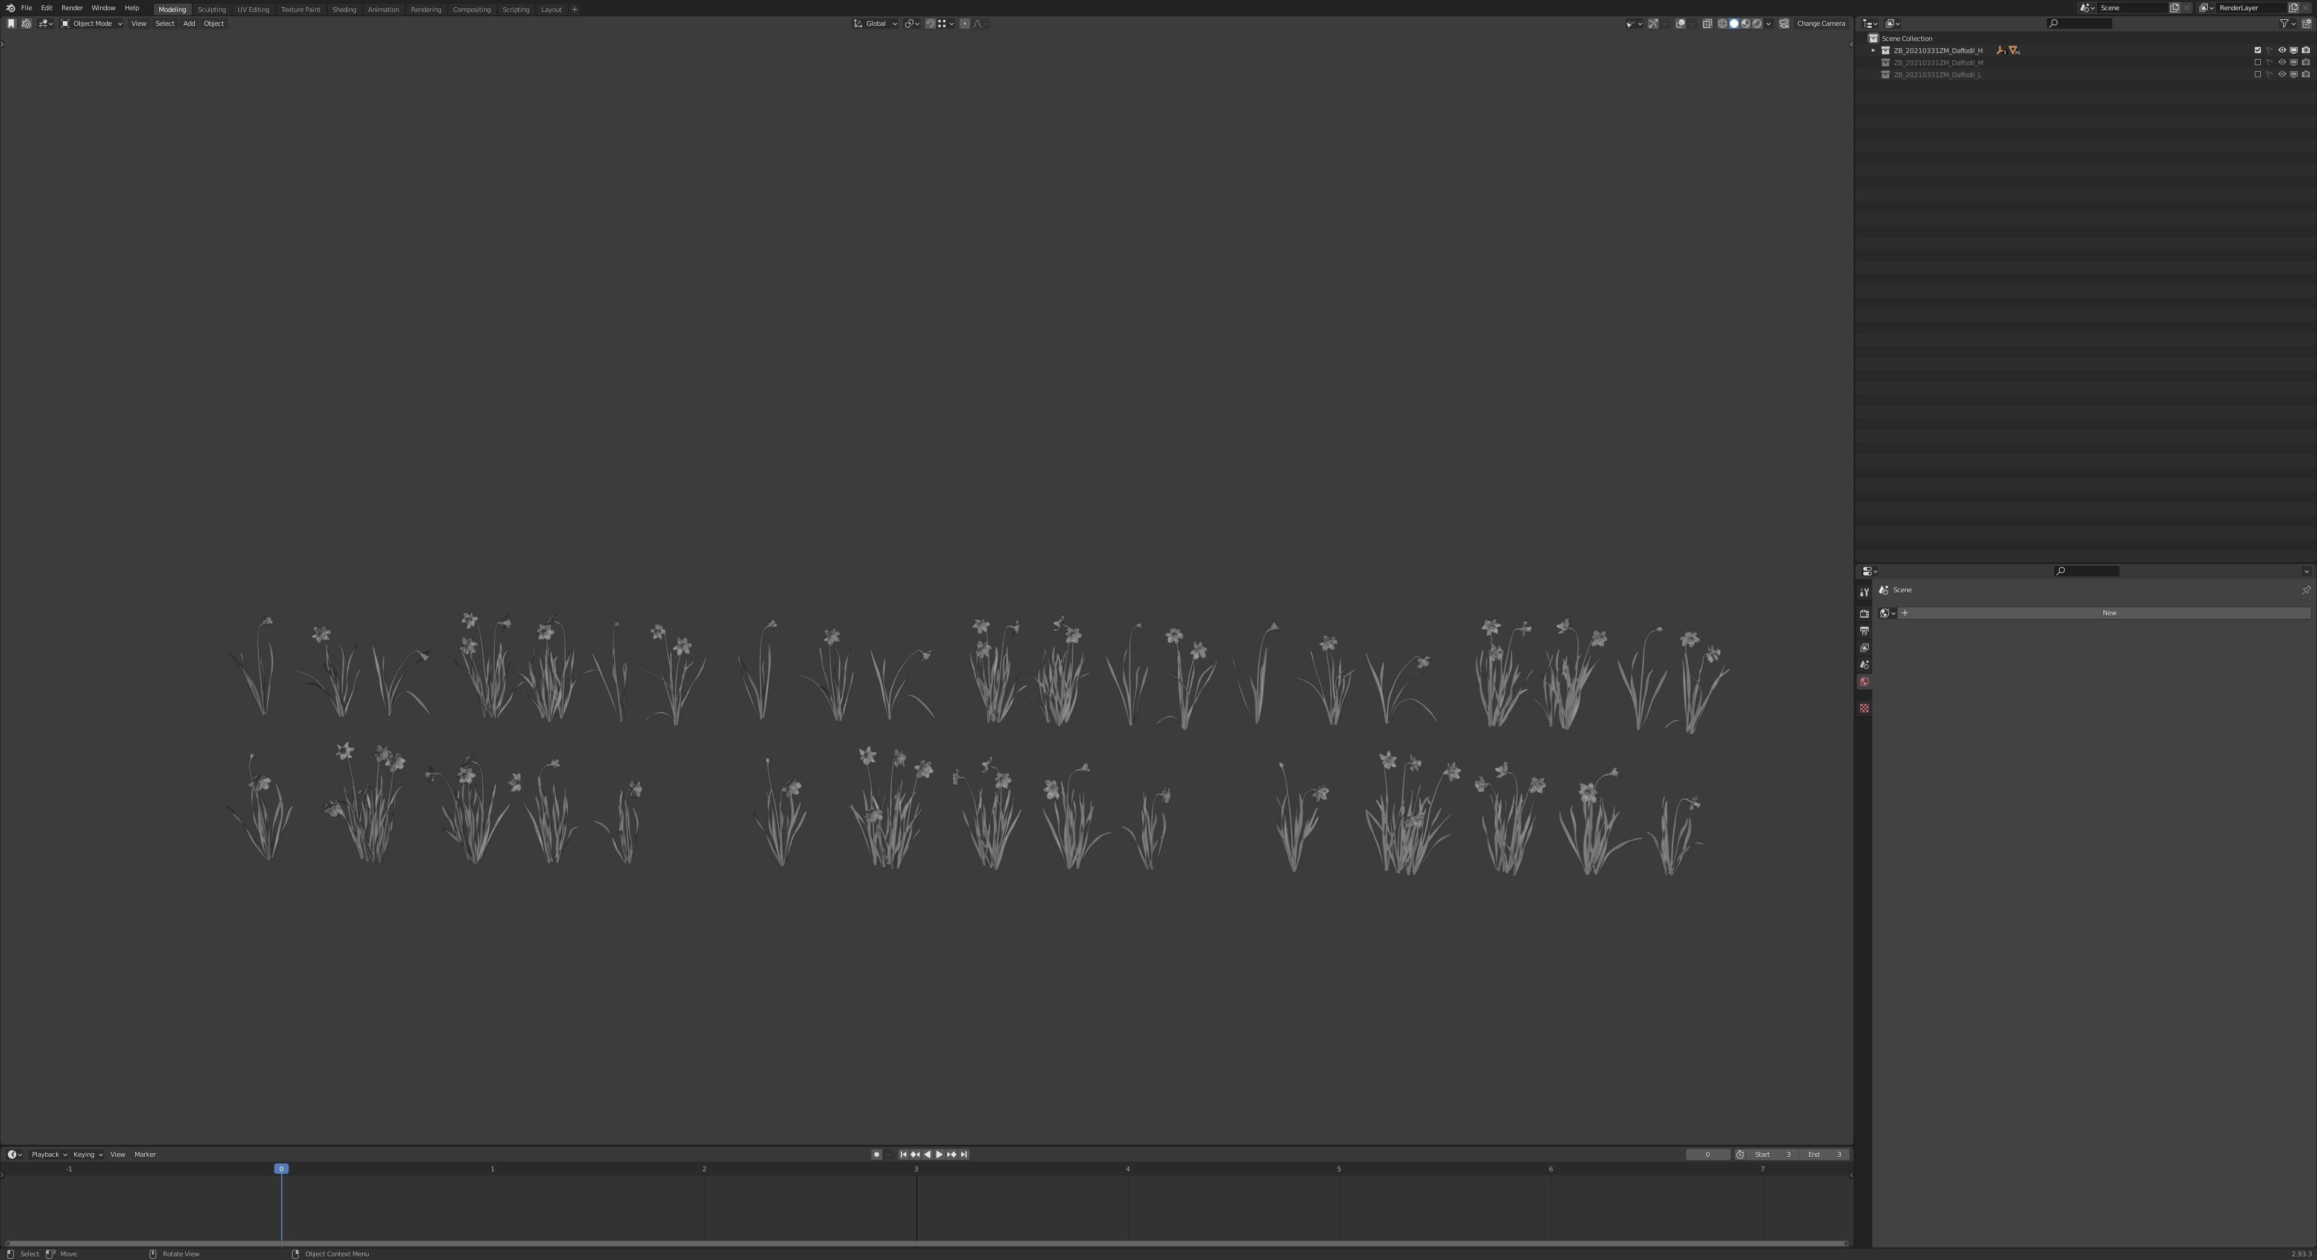Enable Daffodil_M collection checkbox
Viewport: 2317px width, 1260px height.
point(2257,63)
